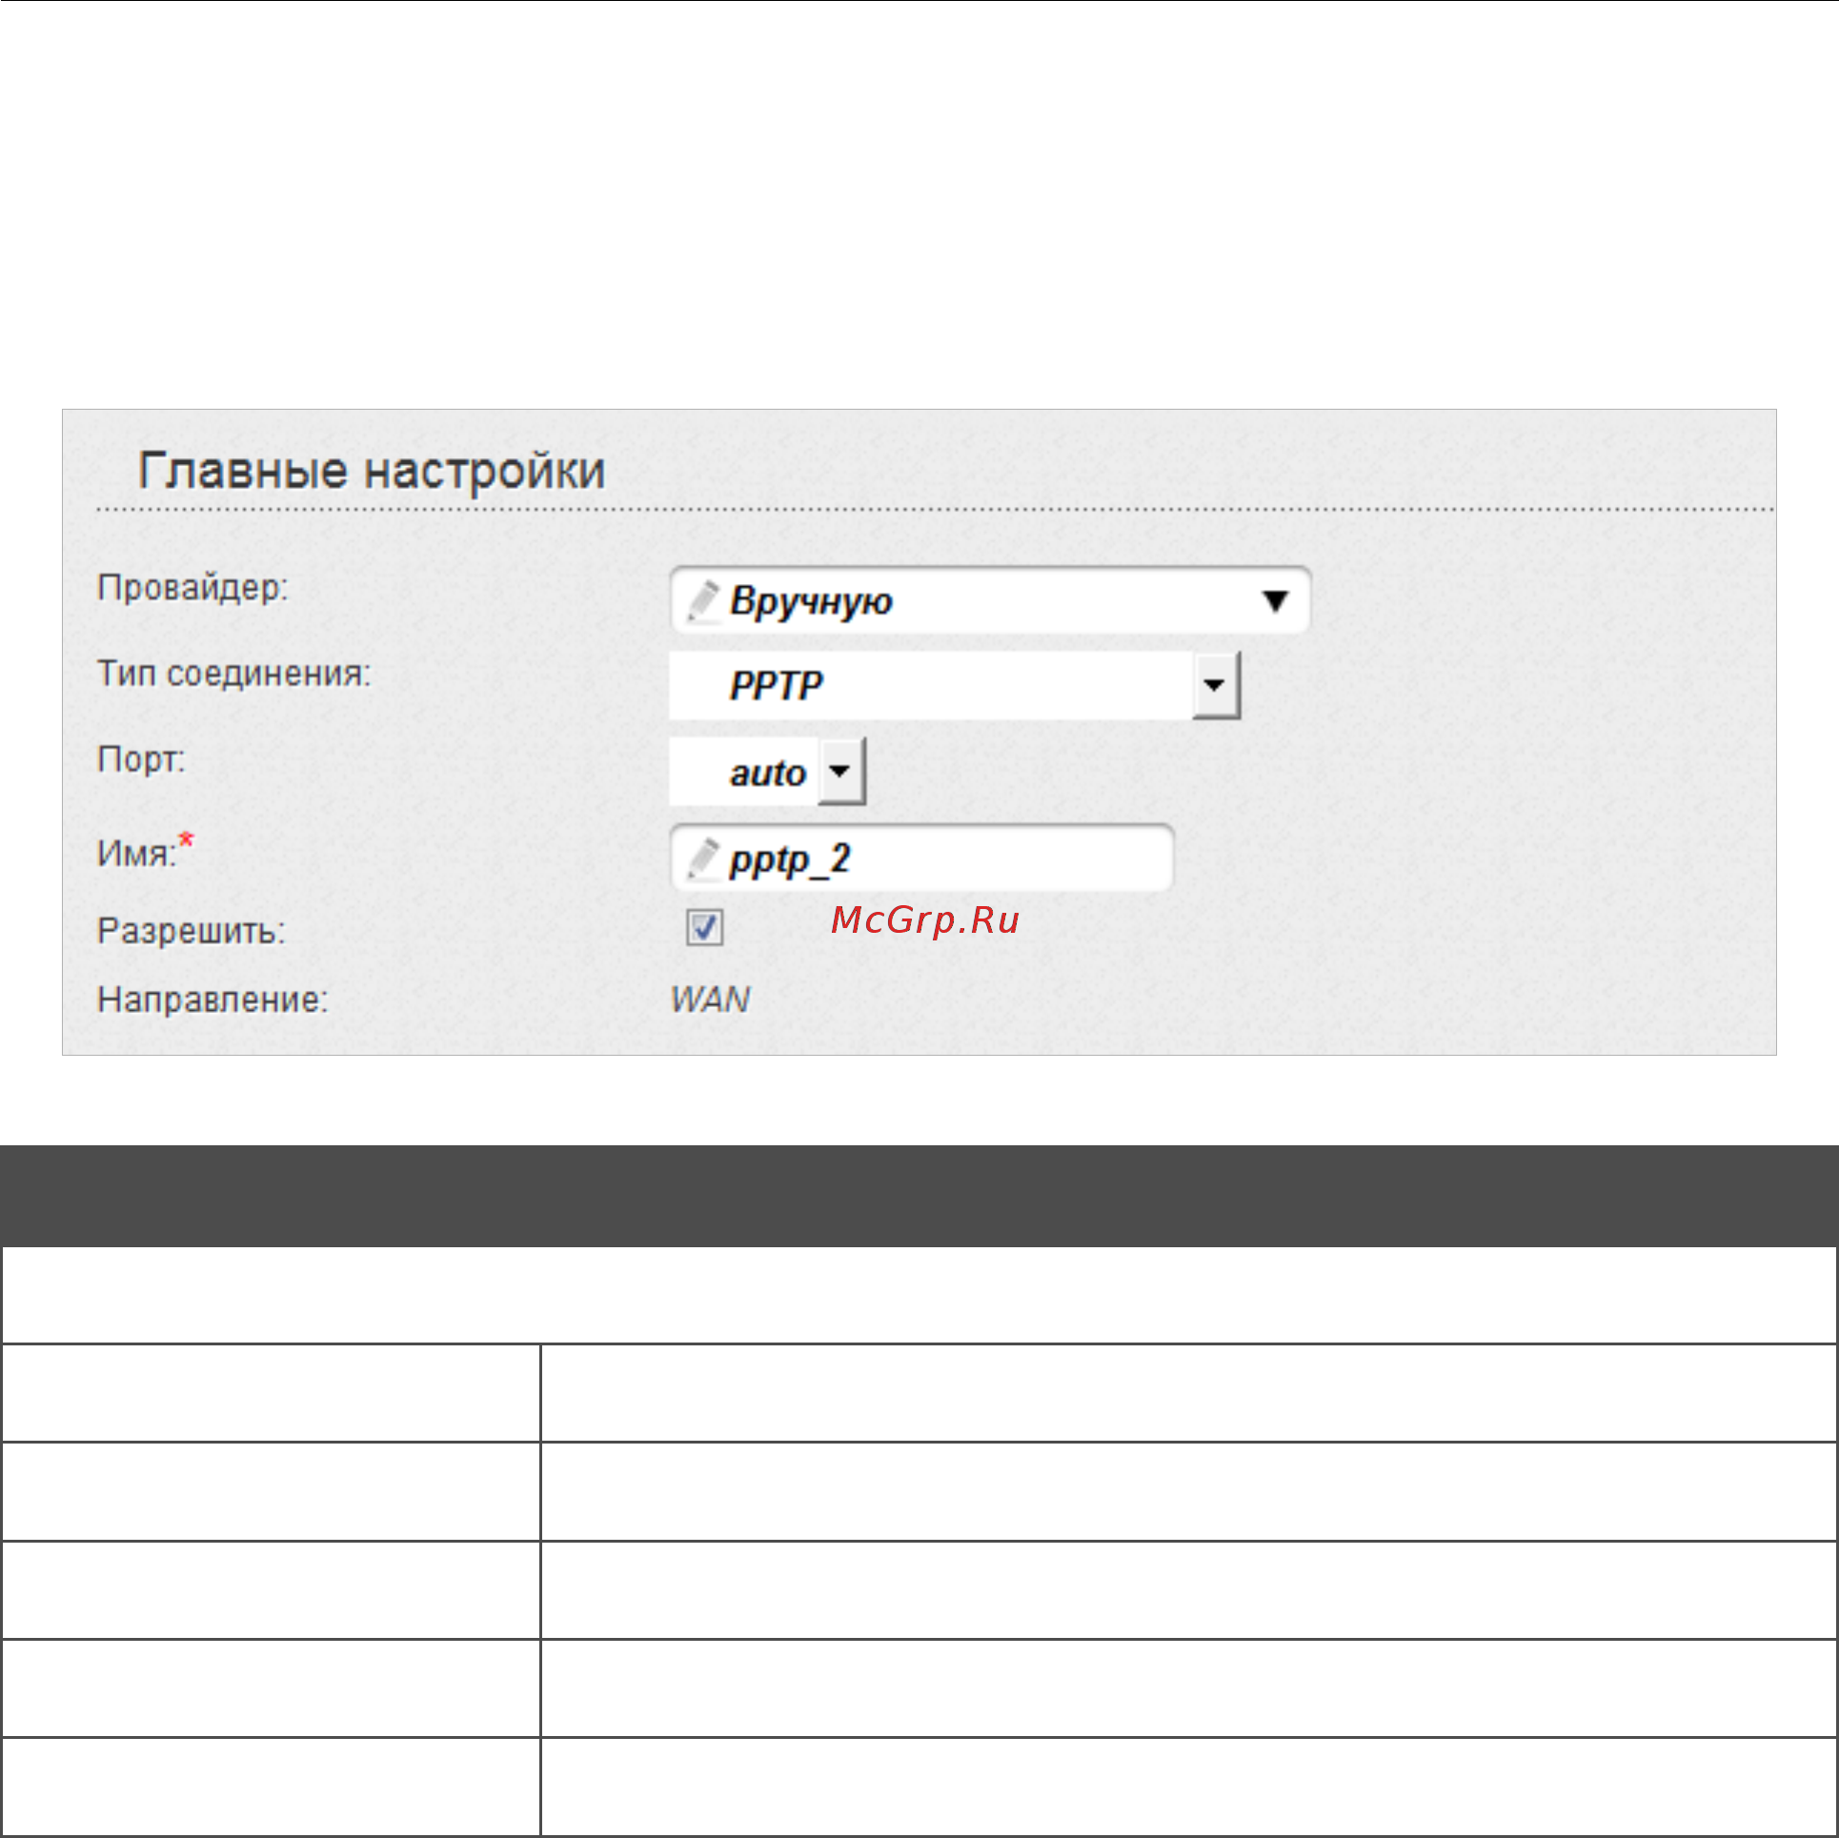Click the Направление: label
Screen dimensions: 1839x1838
[212, 1000]
